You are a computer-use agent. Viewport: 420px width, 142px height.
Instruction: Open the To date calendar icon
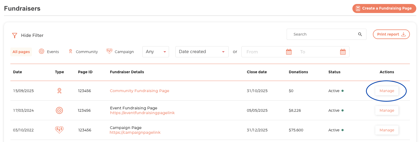point(343,52)
